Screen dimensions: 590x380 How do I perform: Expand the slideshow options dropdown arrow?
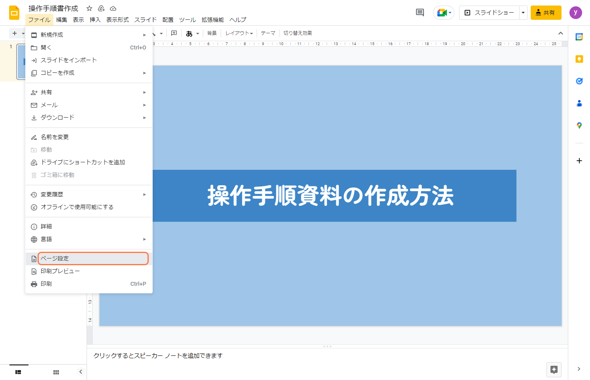point(523,13)
